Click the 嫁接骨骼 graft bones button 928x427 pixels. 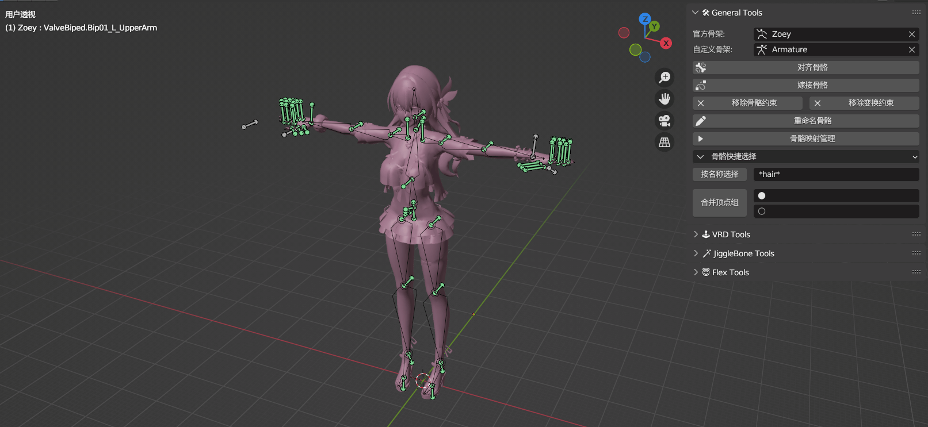point(805,85)
